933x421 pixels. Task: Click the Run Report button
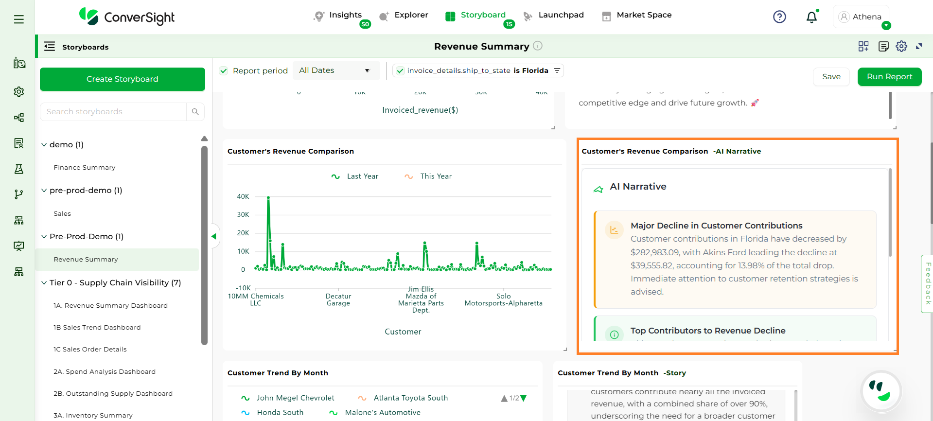click(889, 77)
